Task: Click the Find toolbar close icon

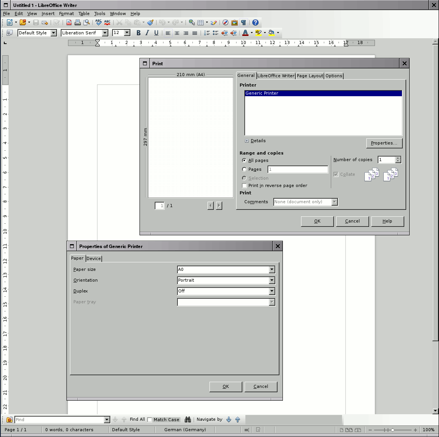Action: [x=10, y=419]
